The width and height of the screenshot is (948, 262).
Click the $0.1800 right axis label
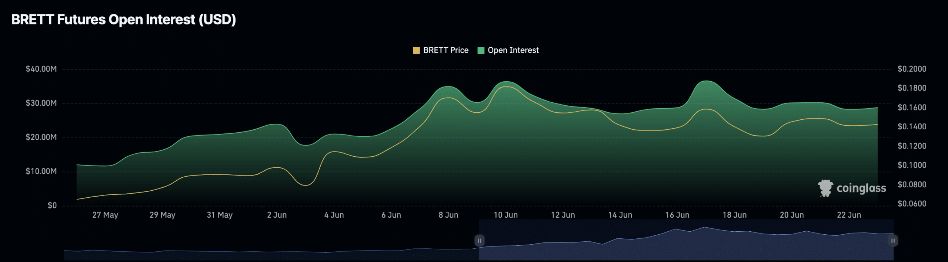[x=912, y=88]
